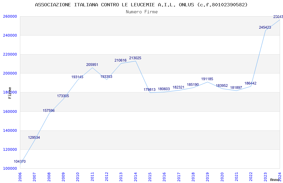Select the data label 191185

(x=207, y=79)
